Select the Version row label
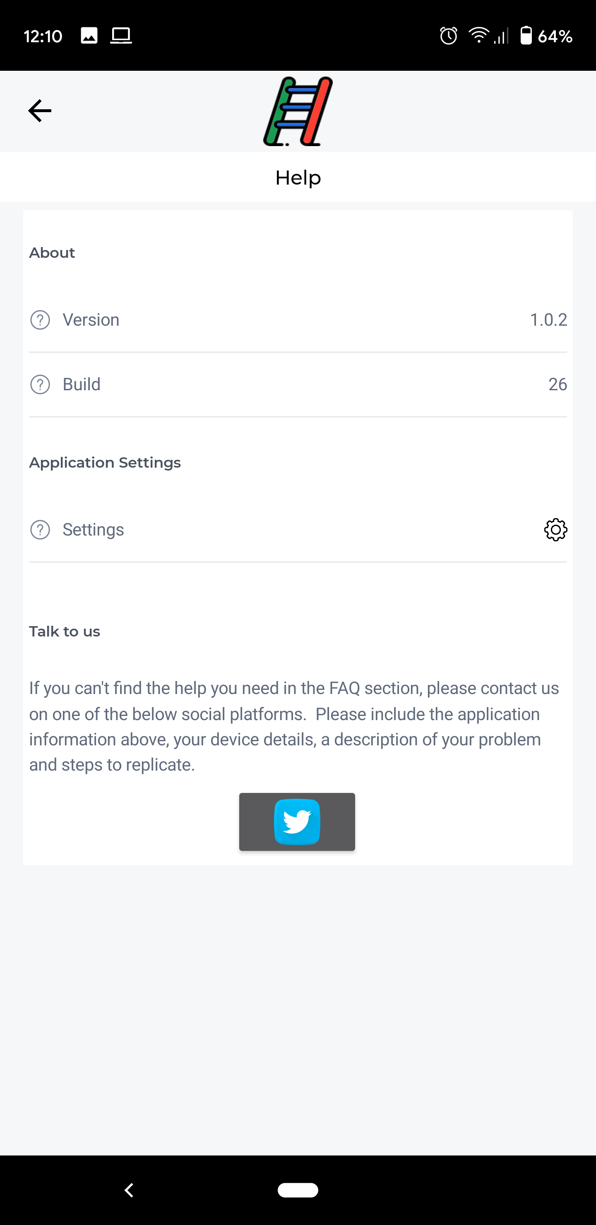 coord(91,320)
